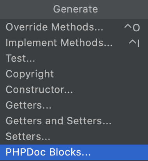Generate documentation with PHPDoc Blocks...

(74, 152)
